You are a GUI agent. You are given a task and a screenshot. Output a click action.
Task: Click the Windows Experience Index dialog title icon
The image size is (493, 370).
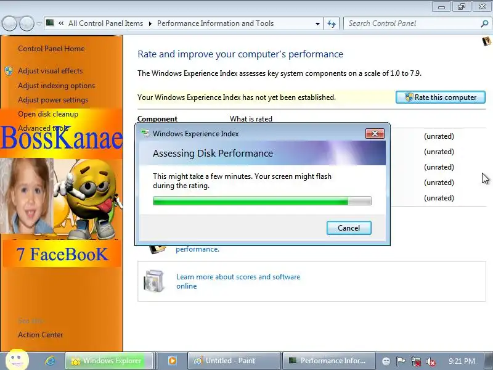coord(145,133)
